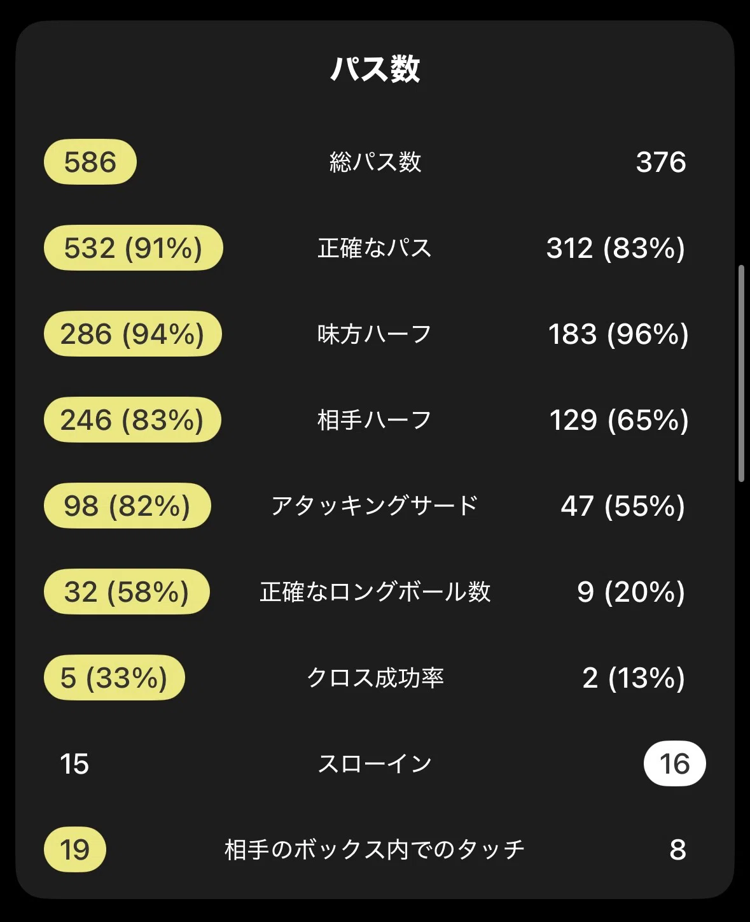Screen dimensions: 750x922
Task: Tap the 相手ハーフ stat label
Action: [375, 420]
